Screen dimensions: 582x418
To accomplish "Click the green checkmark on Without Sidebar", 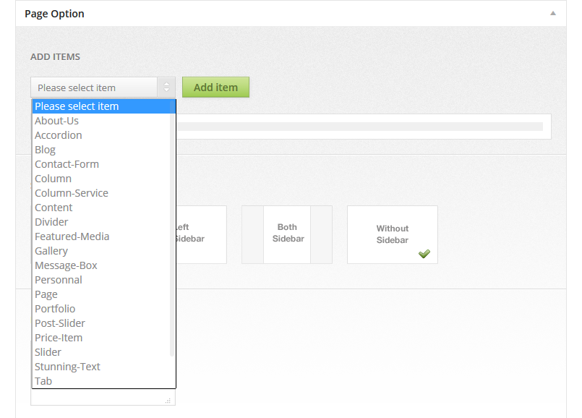I will pyautogui.click(x=424, y=254).
